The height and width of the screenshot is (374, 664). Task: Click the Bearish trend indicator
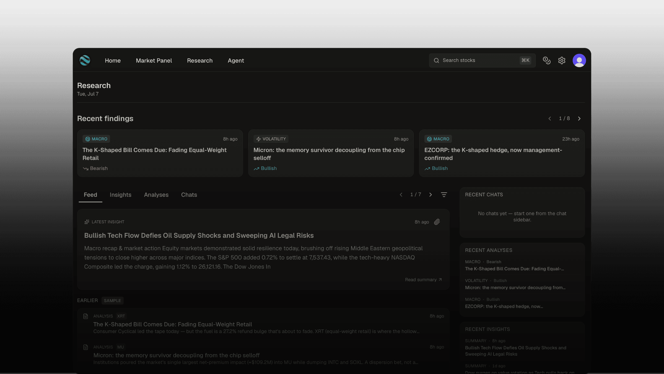[x=95, y=168]
